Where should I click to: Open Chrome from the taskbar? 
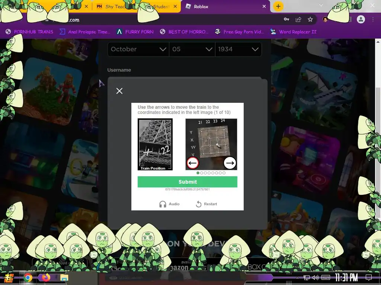28,278
